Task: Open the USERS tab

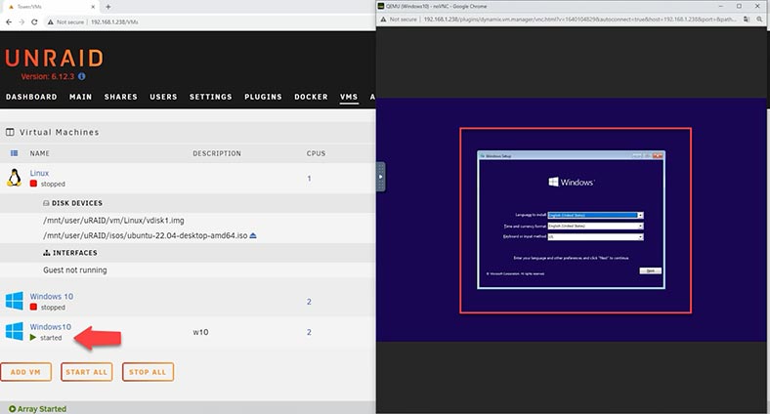Action: (163, 97)
